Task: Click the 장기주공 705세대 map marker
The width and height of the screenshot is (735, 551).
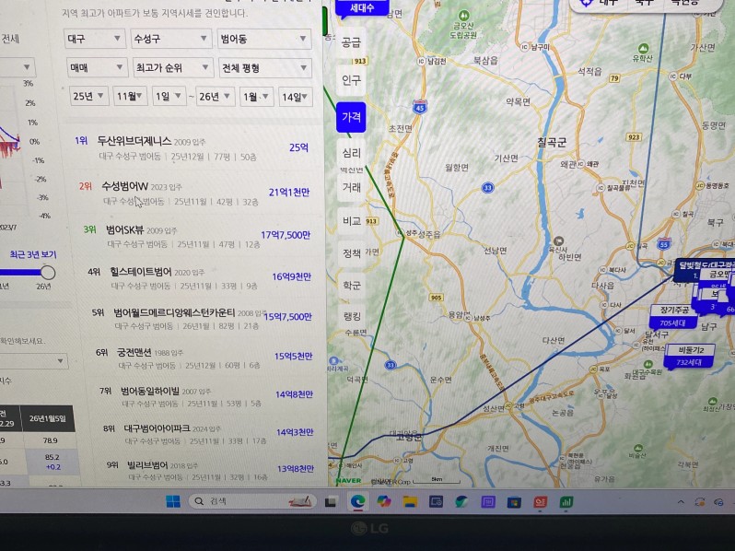Action: (675, 317)
